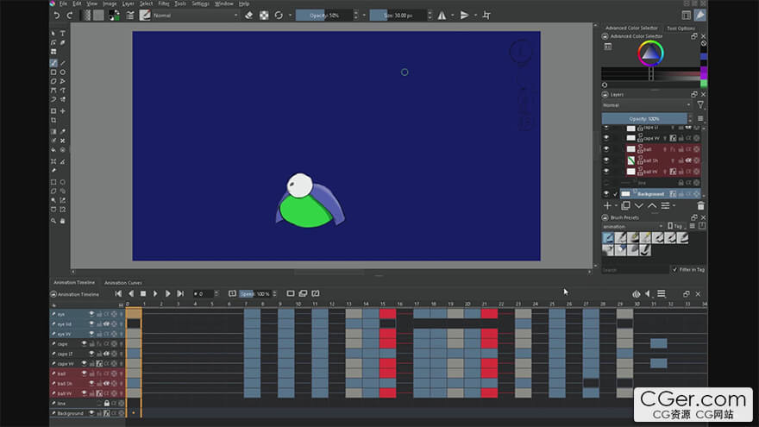The width and height of the screenshot is (759, 427).
Task: Move layer up arrow in Layers panel
Action: [x=652, y=206]
